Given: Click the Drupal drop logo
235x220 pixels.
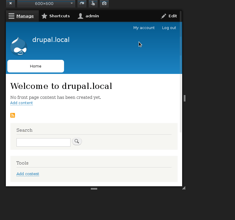Looking at the screenshot, I should 19,46.
